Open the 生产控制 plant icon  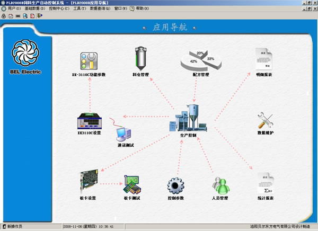point(188,118)
